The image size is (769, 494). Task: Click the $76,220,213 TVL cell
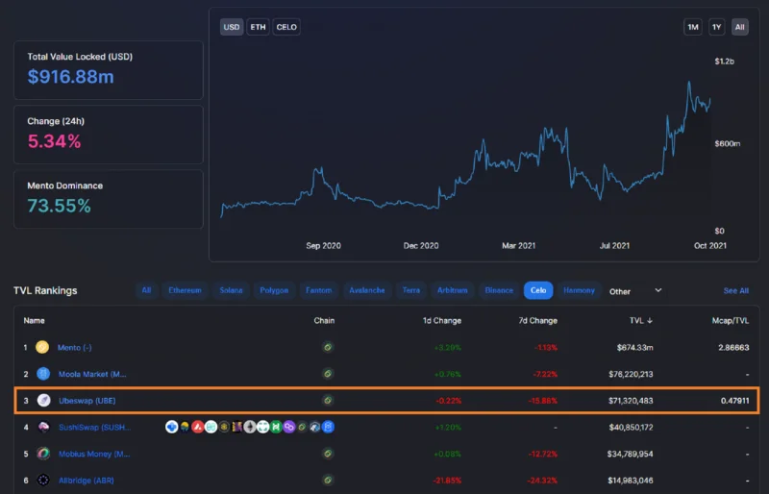point(631,374)
